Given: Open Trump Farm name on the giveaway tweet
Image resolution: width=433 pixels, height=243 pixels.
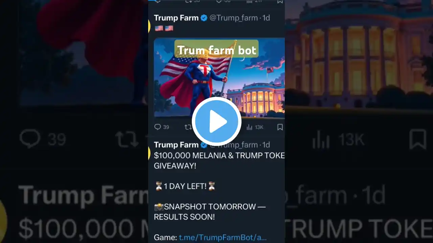Looking at the screenshot, I should tap(176, 145).
